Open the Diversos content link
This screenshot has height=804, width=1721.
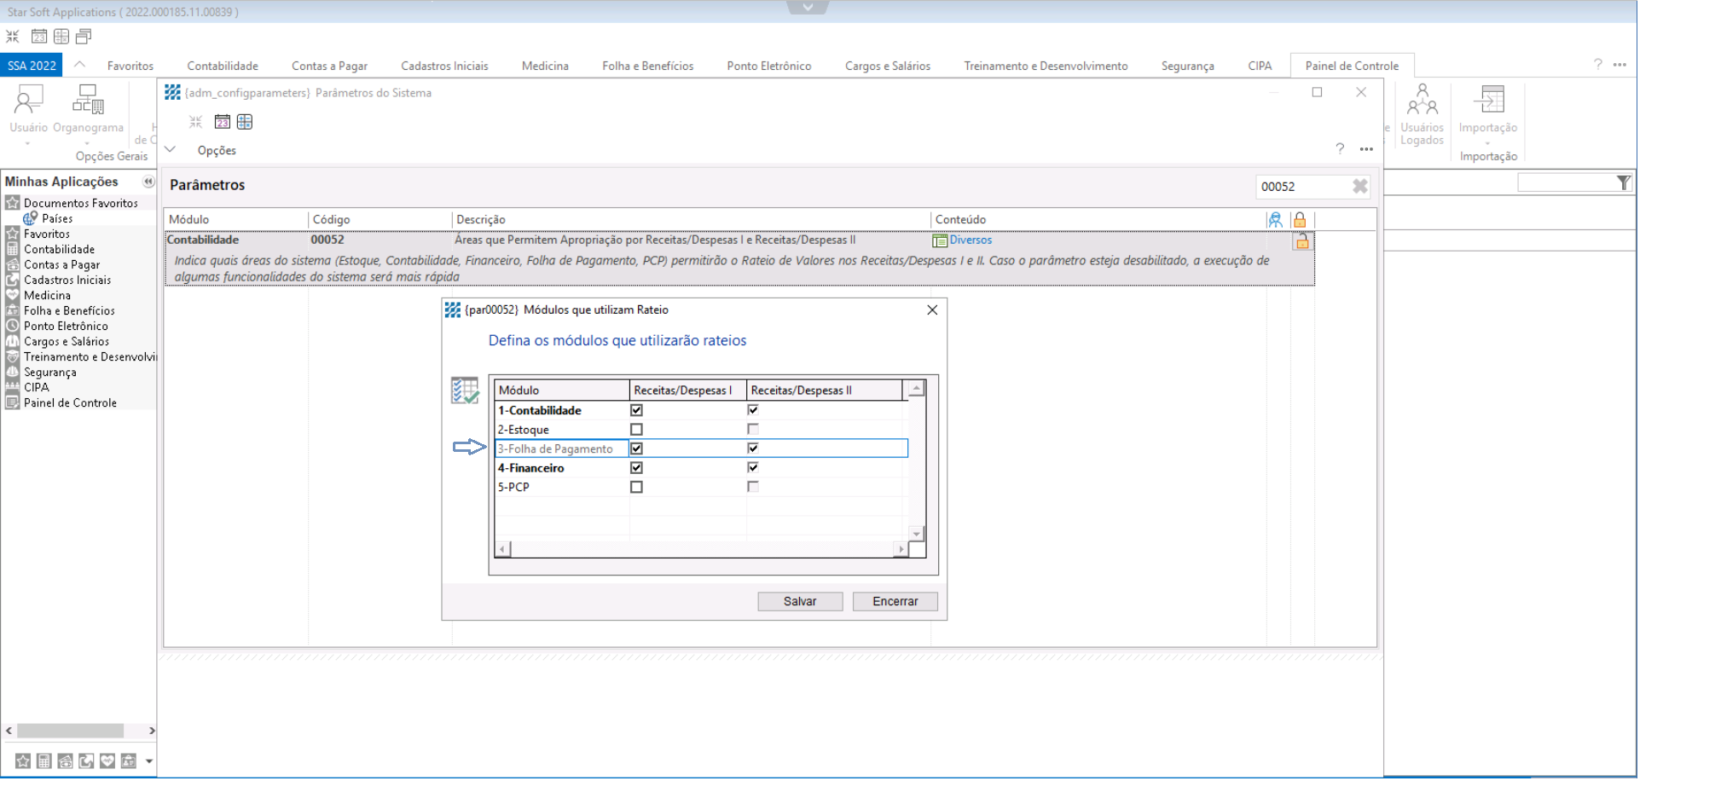pos(971,240)
